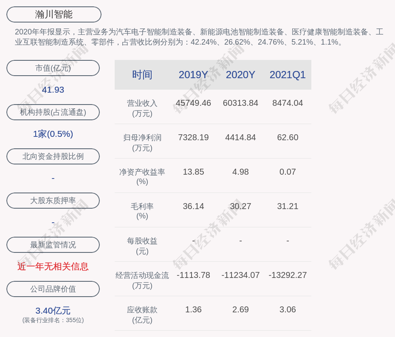Click the 2020年年报显示 business description paragraph
395x337 pixels.
[199, 37]
